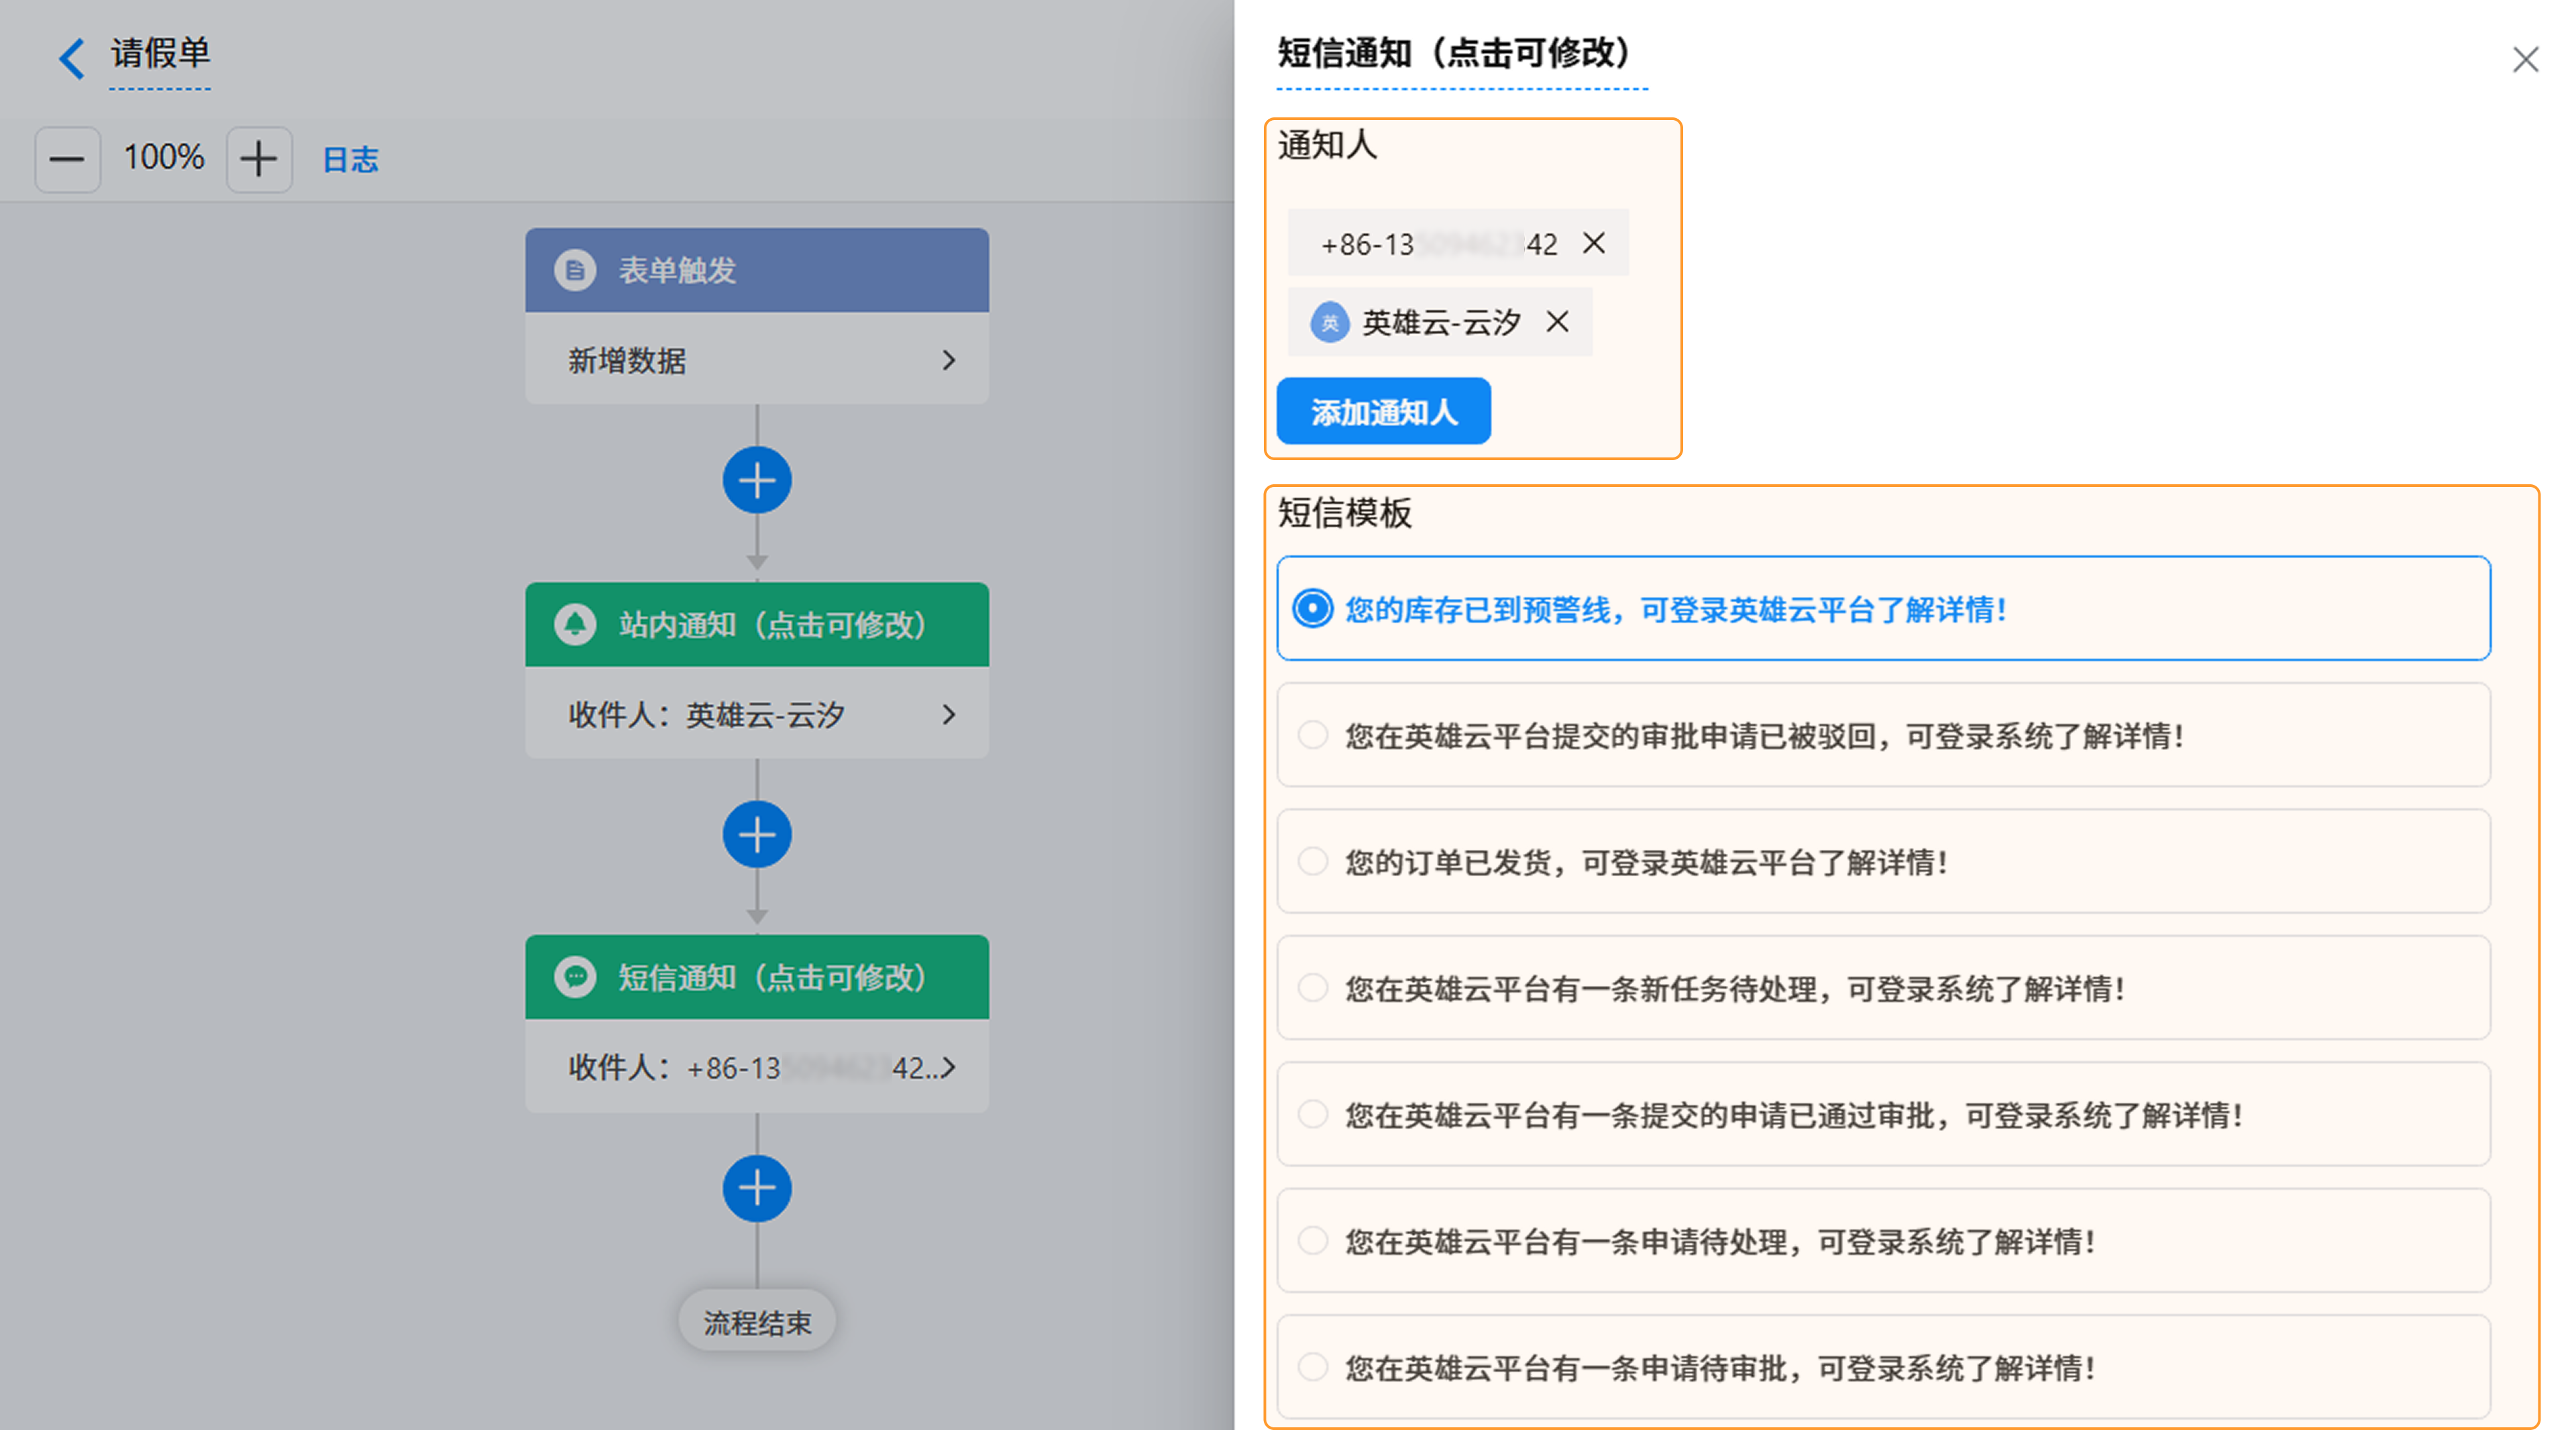Expand the 新增数据 row chevron
Image resolution: width=2576 pixels, height=1430 pixels.
pyautogui.click(x=948, y=360)
